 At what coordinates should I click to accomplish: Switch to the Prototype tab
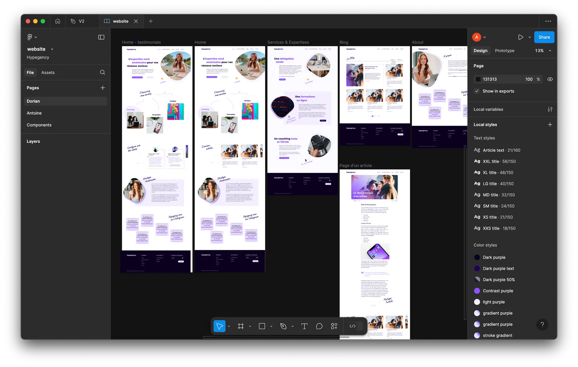pos(505,50)
